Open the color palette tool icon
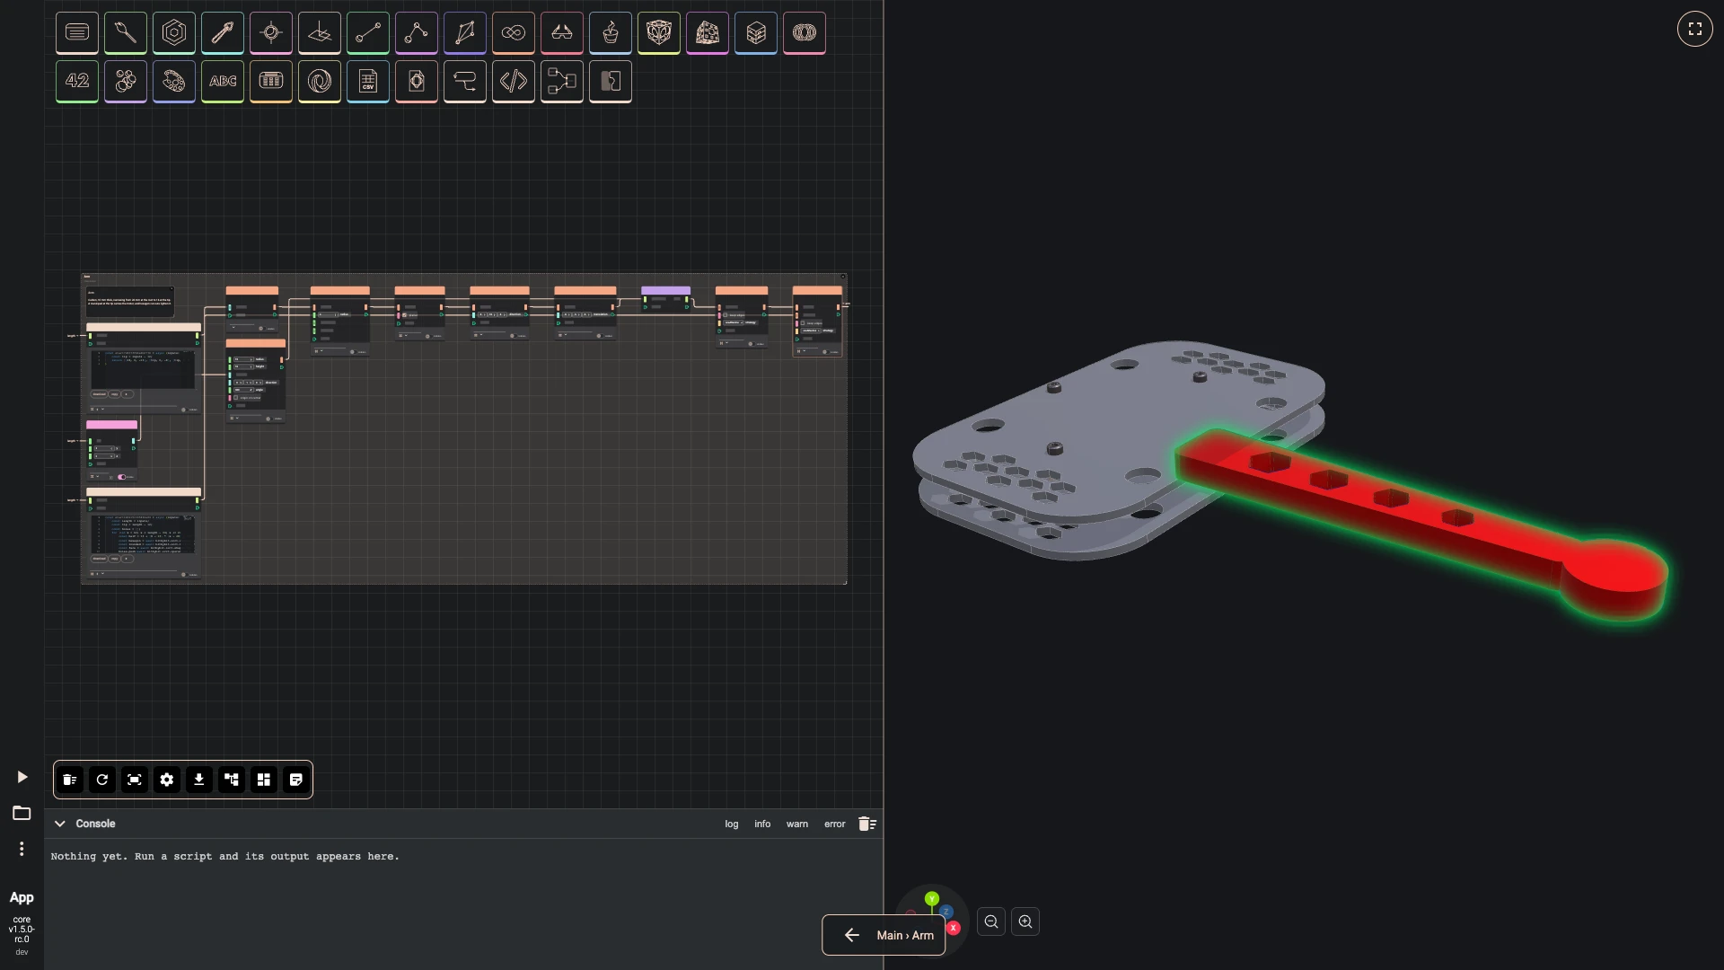 [x=174, y=82]
